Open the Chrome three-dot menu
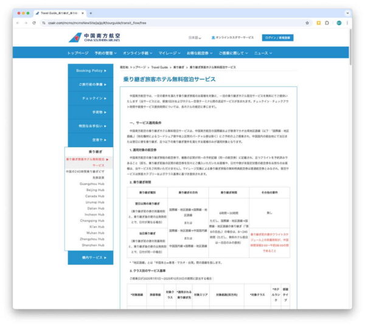The width and height of the screenshot is (365, 326). tap(347, 23)
